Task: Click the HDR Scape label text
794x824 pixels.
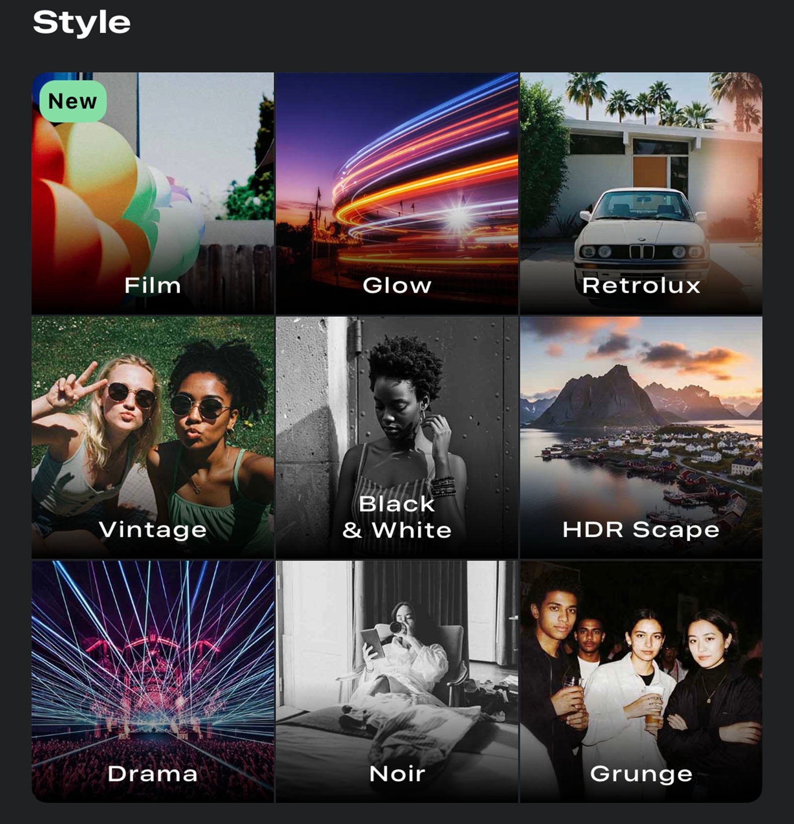Action: (642, 530)
